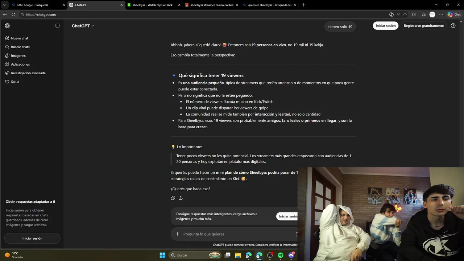Click Iniciar sesión in the banner above the input
Screen dimensions: 464x261
pyautogui.click(x=287, y=216)
